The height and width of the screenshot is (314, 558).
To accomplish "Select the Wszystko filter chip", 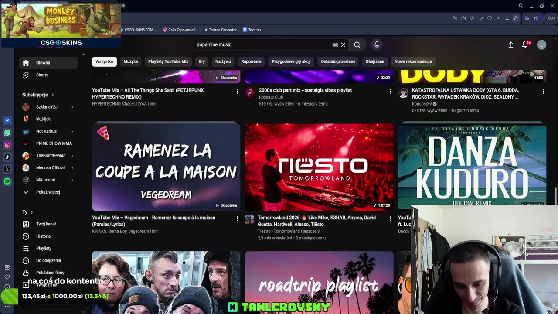I will pos(104,61).
